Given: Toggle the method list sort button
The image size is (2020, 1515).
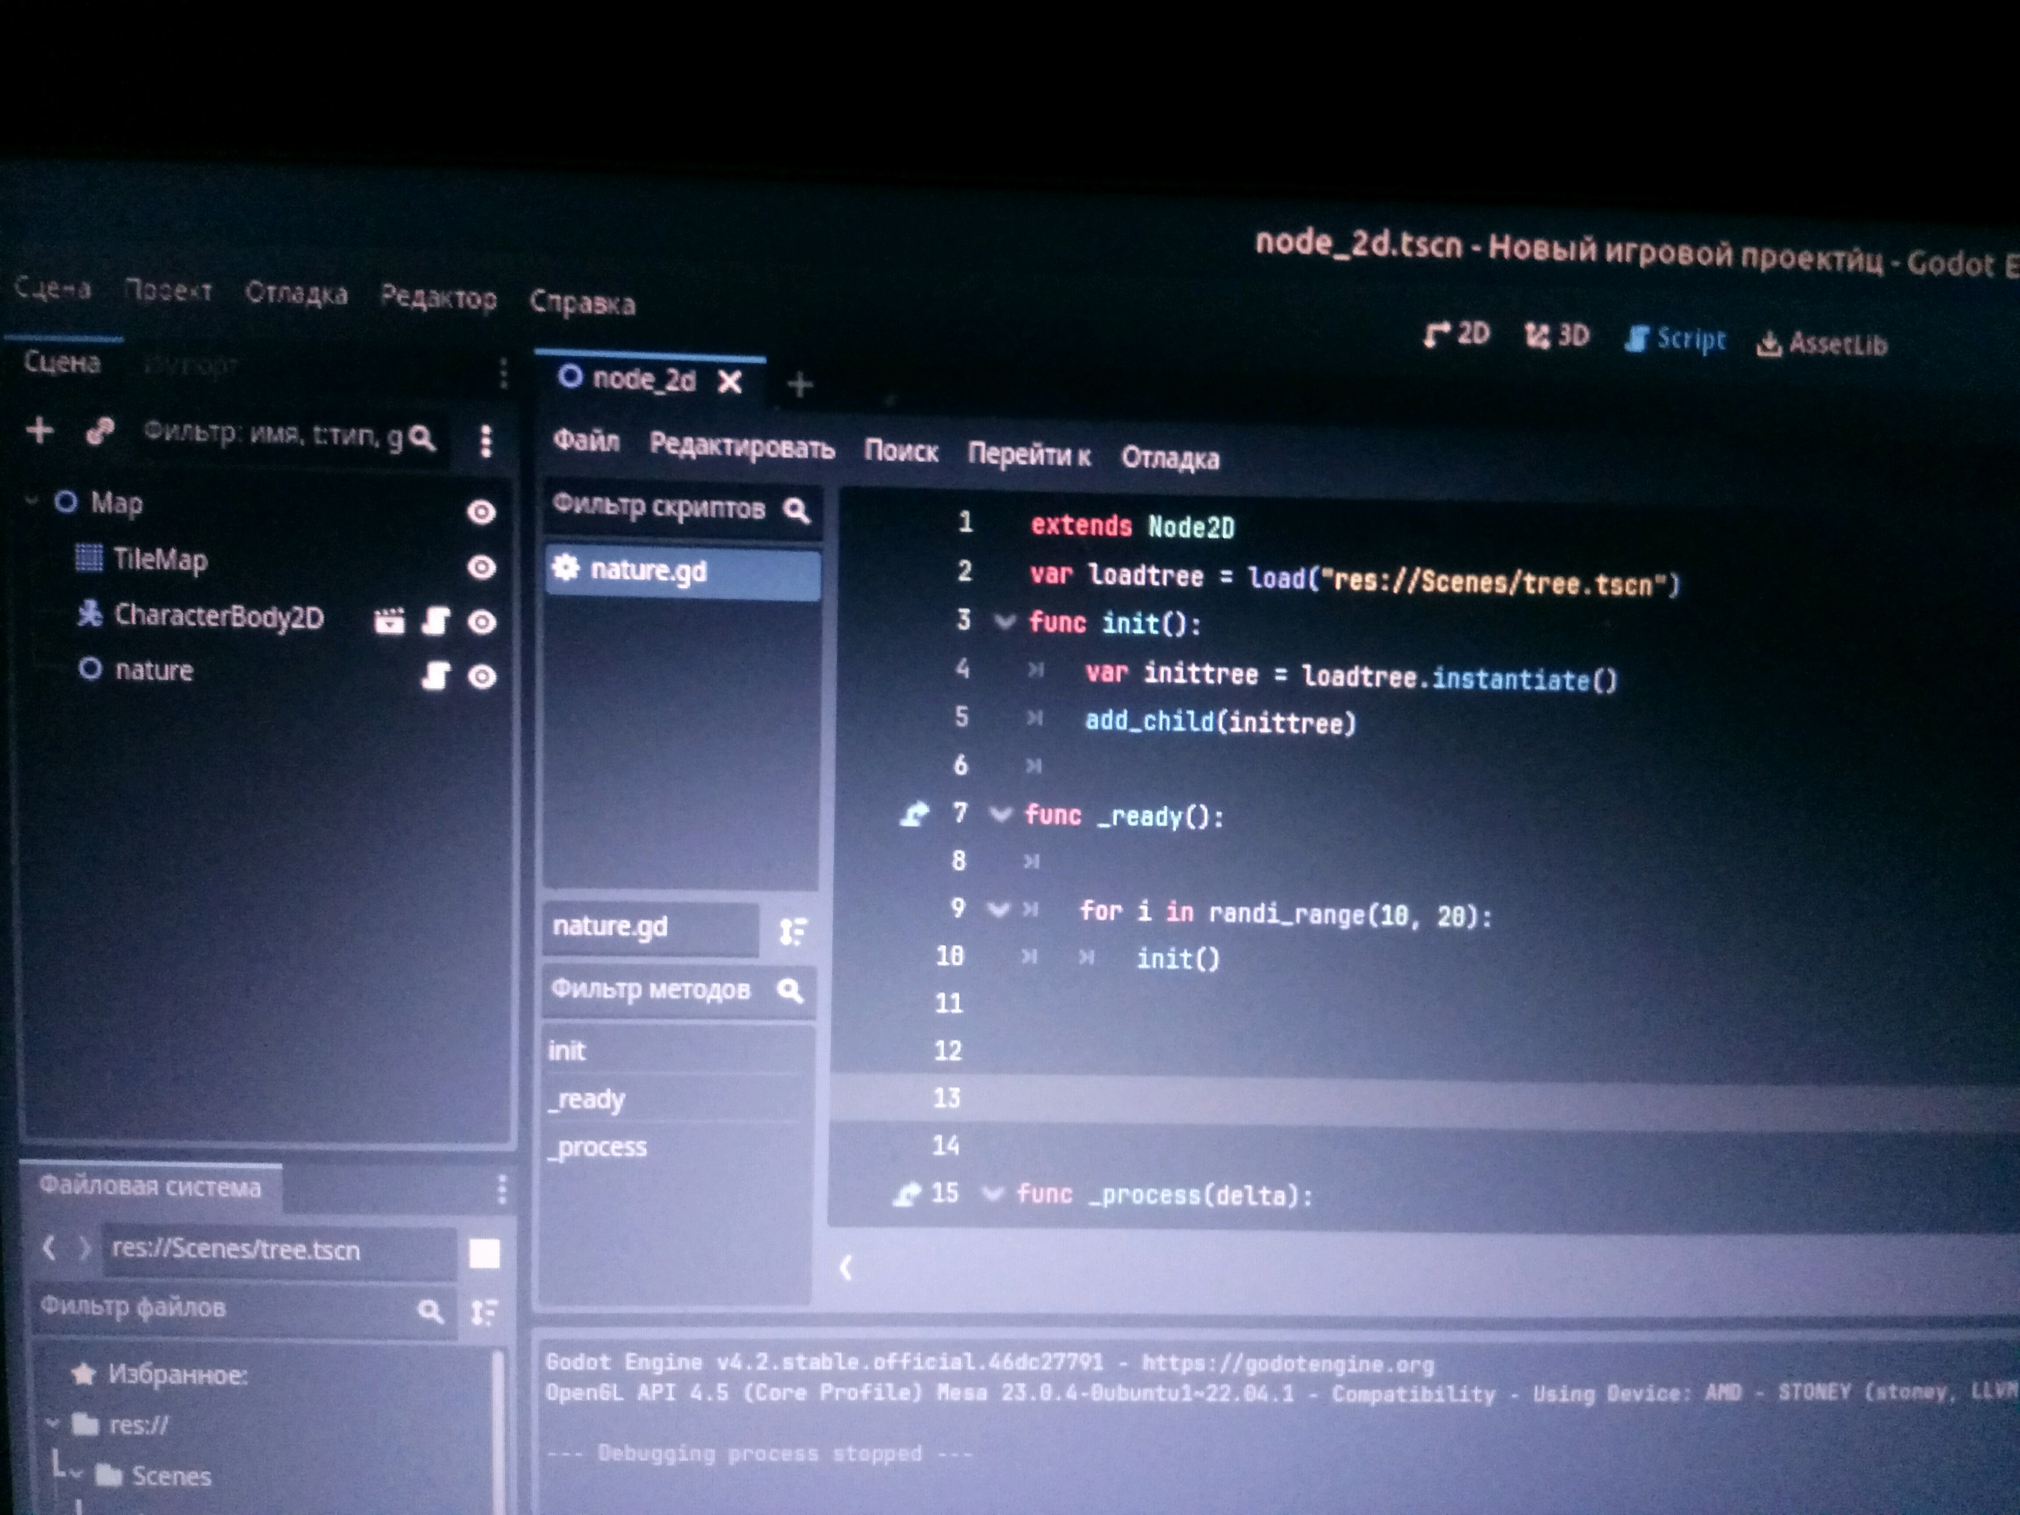Looking at the screenshot, I should coord(793,932).
